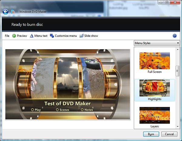This screenshot has width=182, height=141.
Task: Click the styles list scroll down arrow
Action: 177,126
